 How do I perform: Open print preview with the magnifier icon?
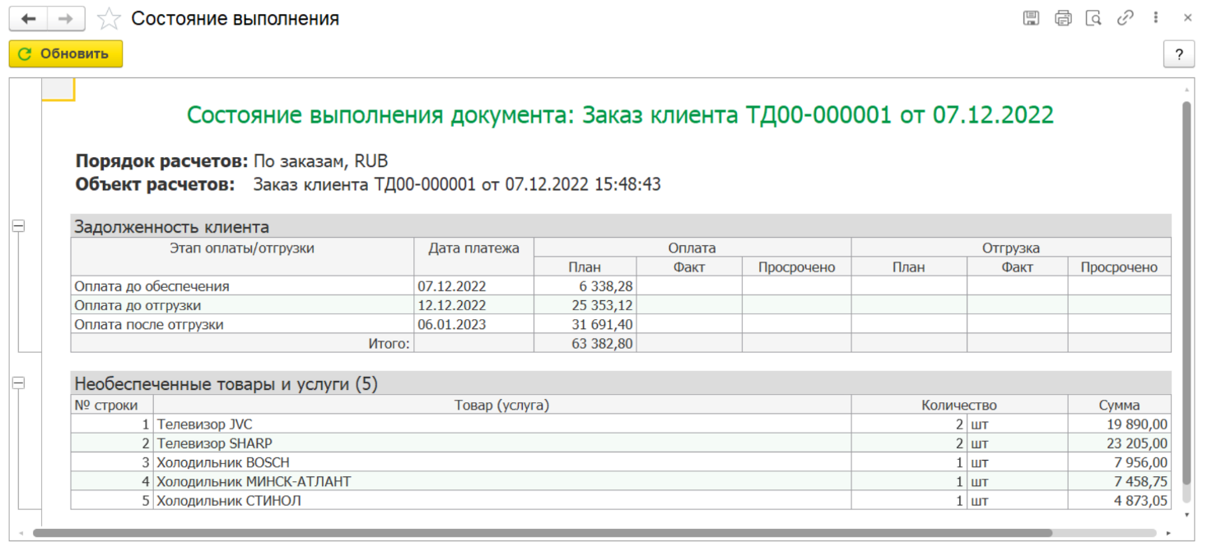(1093, 18)
